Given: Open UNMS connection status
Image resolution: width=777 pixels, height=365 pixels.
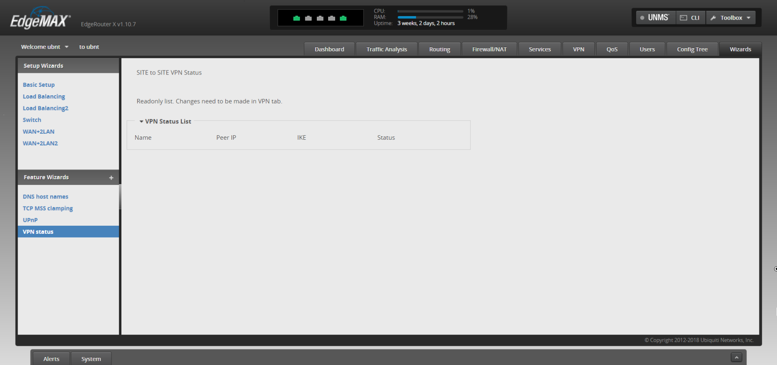Looking at the screenshot, I should [655, 18].
